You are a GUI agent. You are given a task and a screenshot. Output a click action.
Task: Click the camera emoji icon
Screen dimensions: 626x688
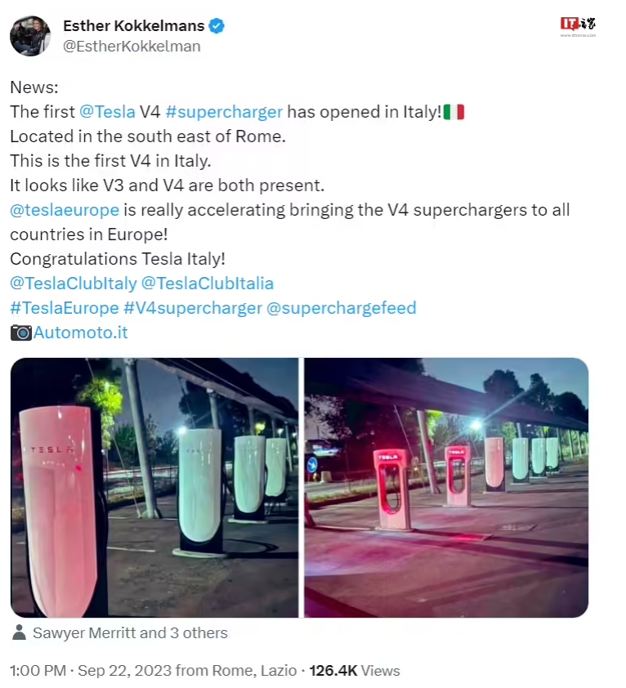[20, 333]
